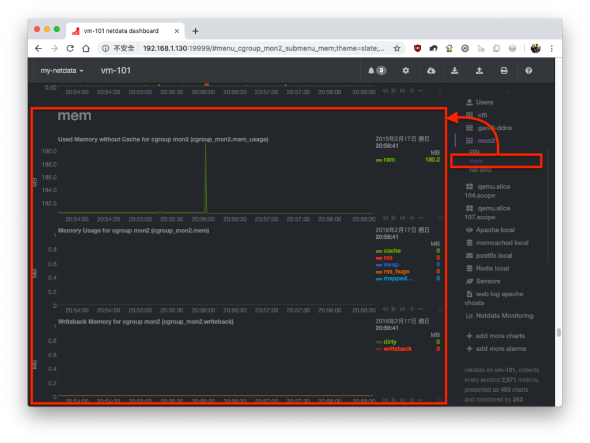Toggle the rss_huge dimension in the legend
590x443 pixels.
pos(396,272)
